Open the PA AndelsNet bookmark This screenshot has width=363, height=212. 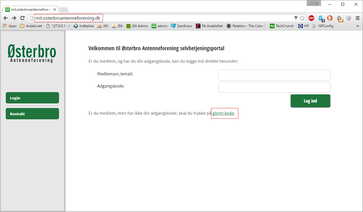point(209,26)
